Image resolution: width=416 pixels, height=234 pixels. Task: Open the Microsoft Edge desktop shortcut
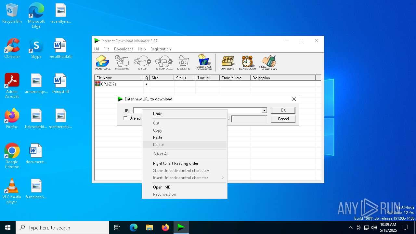click(36, 15)
